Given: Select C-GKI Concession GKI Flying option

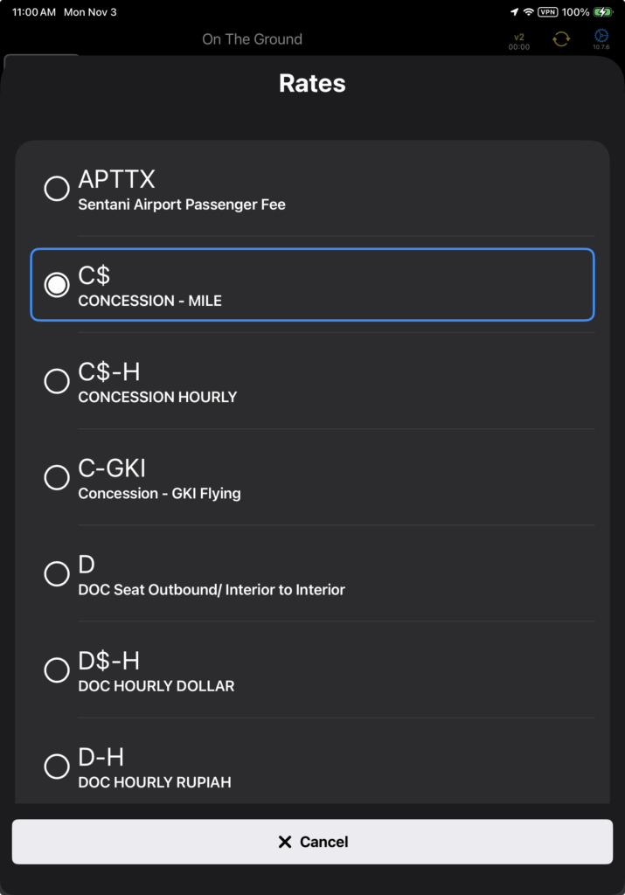Looking at the screenshot, I should pos(57,477).
